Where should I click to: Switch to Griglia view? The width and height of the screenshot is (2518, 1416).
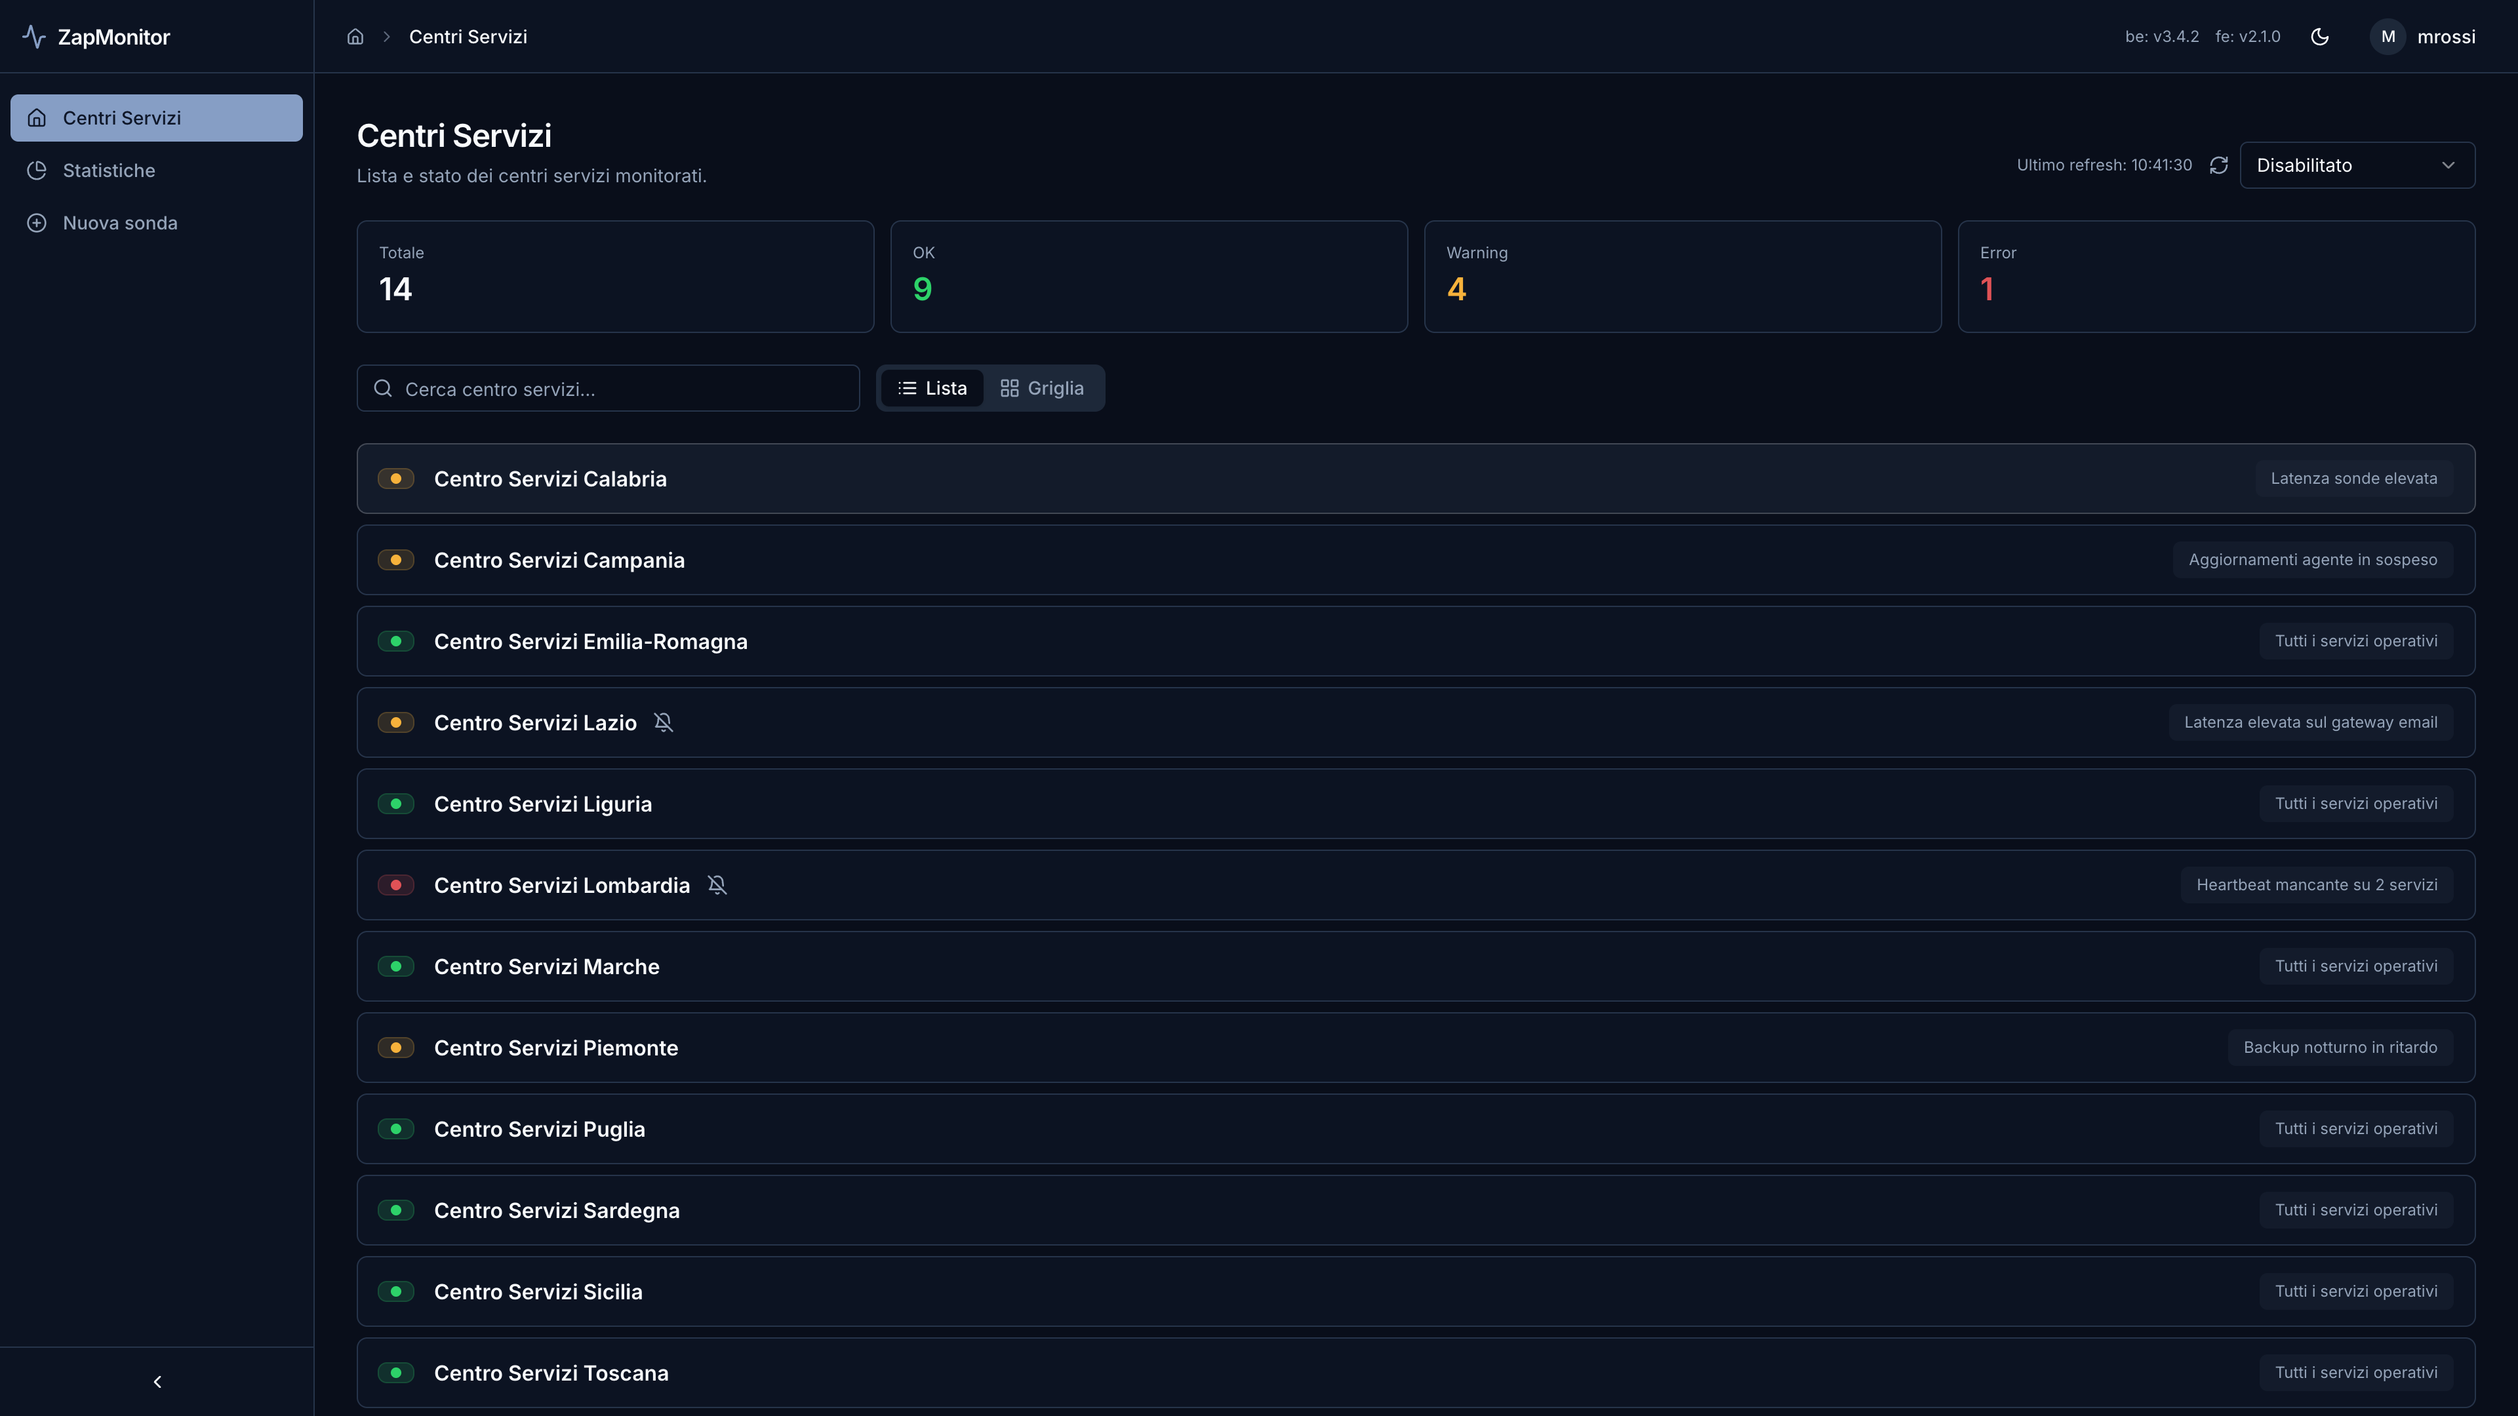(1042, 388)
